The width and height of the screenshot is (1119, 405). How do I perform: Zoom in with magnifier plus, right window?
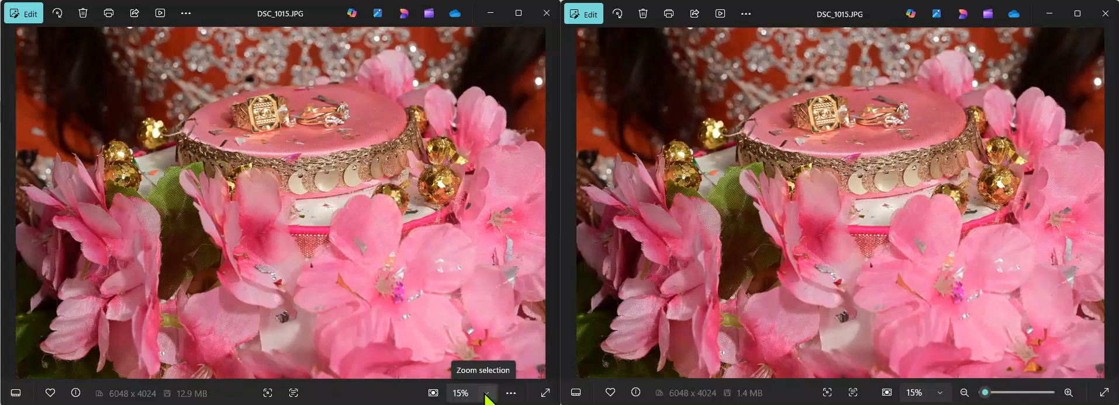point(1068,393)
